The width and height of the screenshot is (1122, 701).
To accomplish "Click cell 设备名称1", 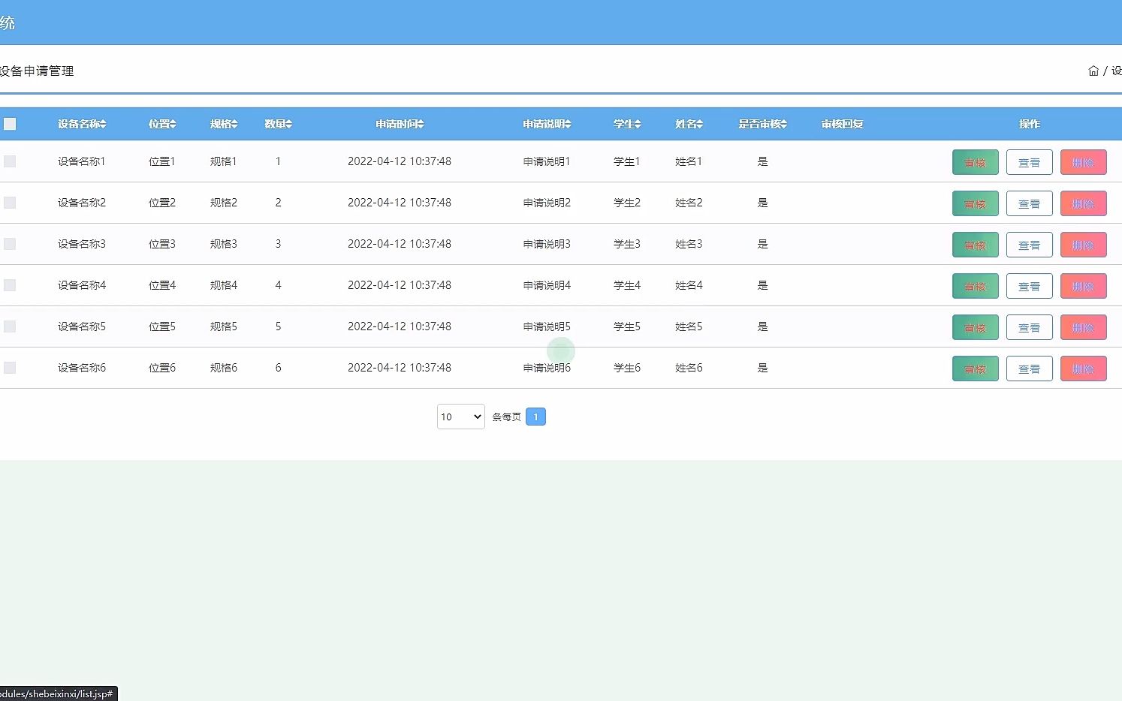I will 82,161.
